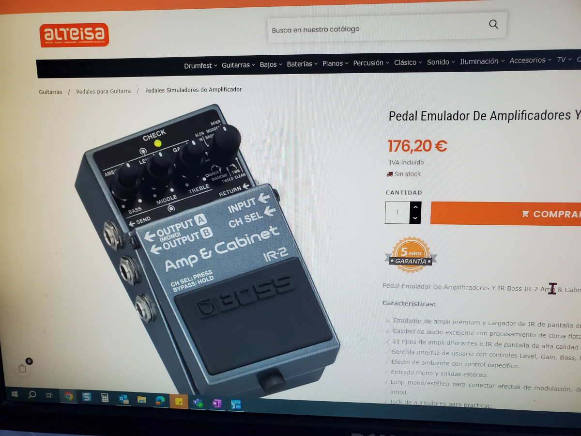The image size is (581, 436).
Task: Expand the Baterías dropdown menu
Action: point(302,64)
